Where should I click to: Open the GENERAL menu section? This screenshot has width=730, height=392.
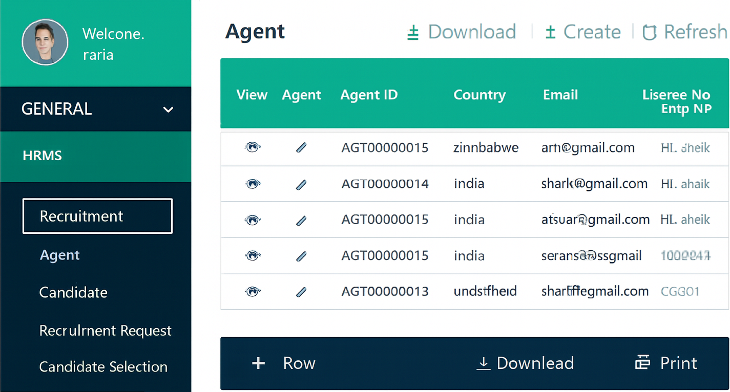(95, 109)
